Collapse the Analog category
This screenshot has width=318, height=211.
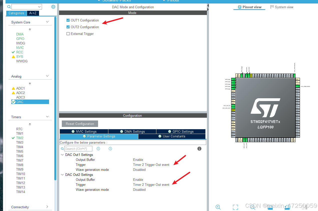[x=47, y=76]
